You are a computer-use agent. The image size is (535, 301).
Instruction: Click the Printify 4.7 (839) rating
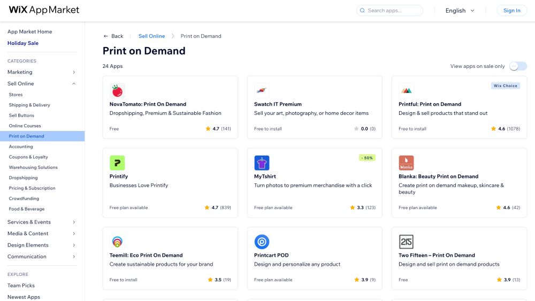point(218,207)
